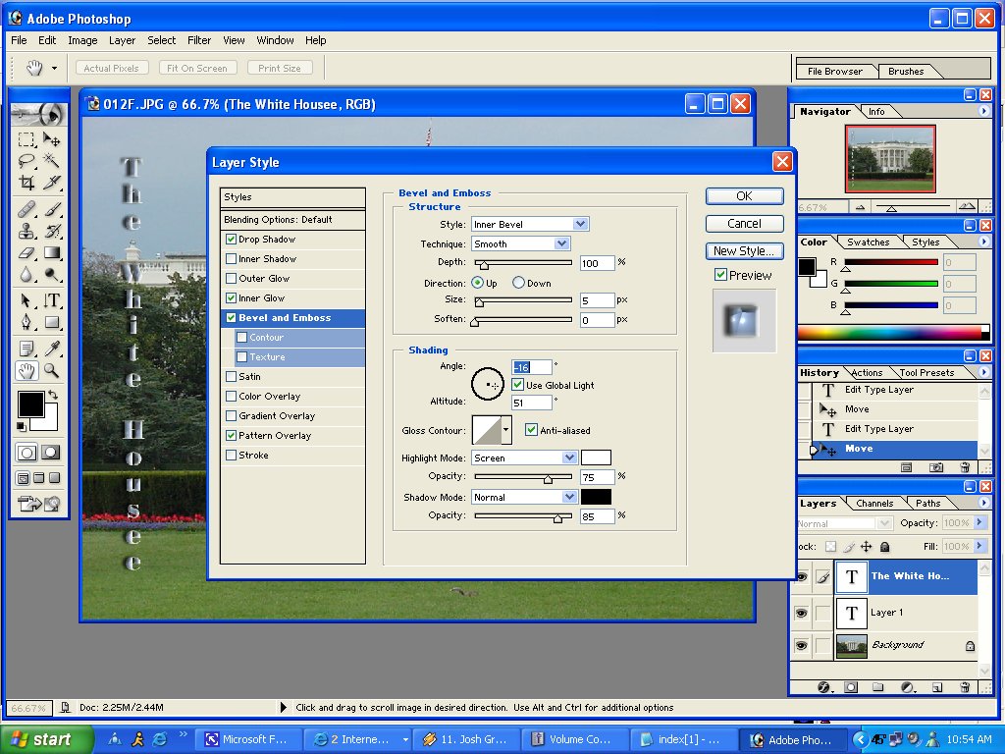Toggle Use Global Light checkbox

518,385
